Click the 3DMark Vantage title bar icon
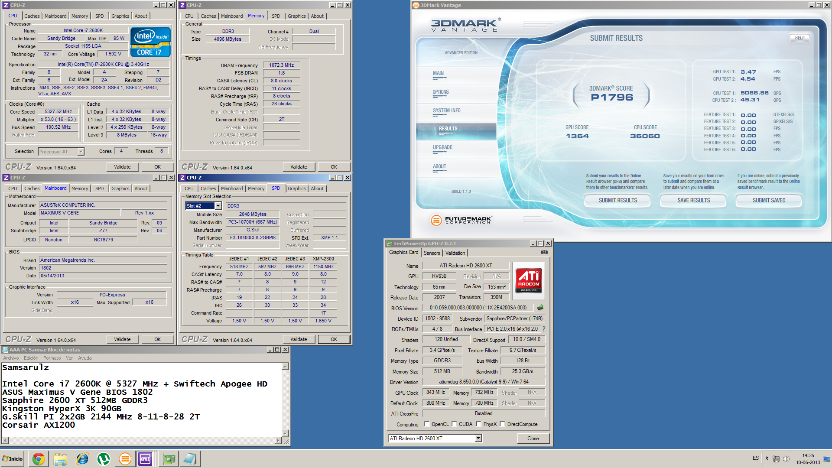The image size is (832, 468). tap(416, 5)
